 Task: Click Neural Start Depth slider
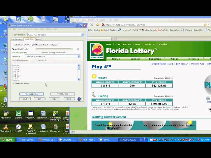coord(54,49)
